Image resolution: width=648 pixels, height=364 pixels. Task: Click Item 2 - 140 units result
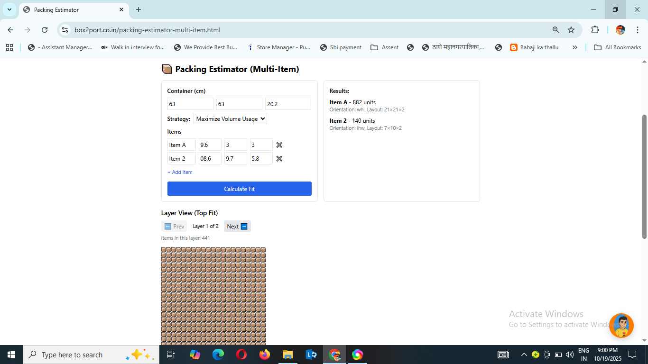[x=352, y=121]
